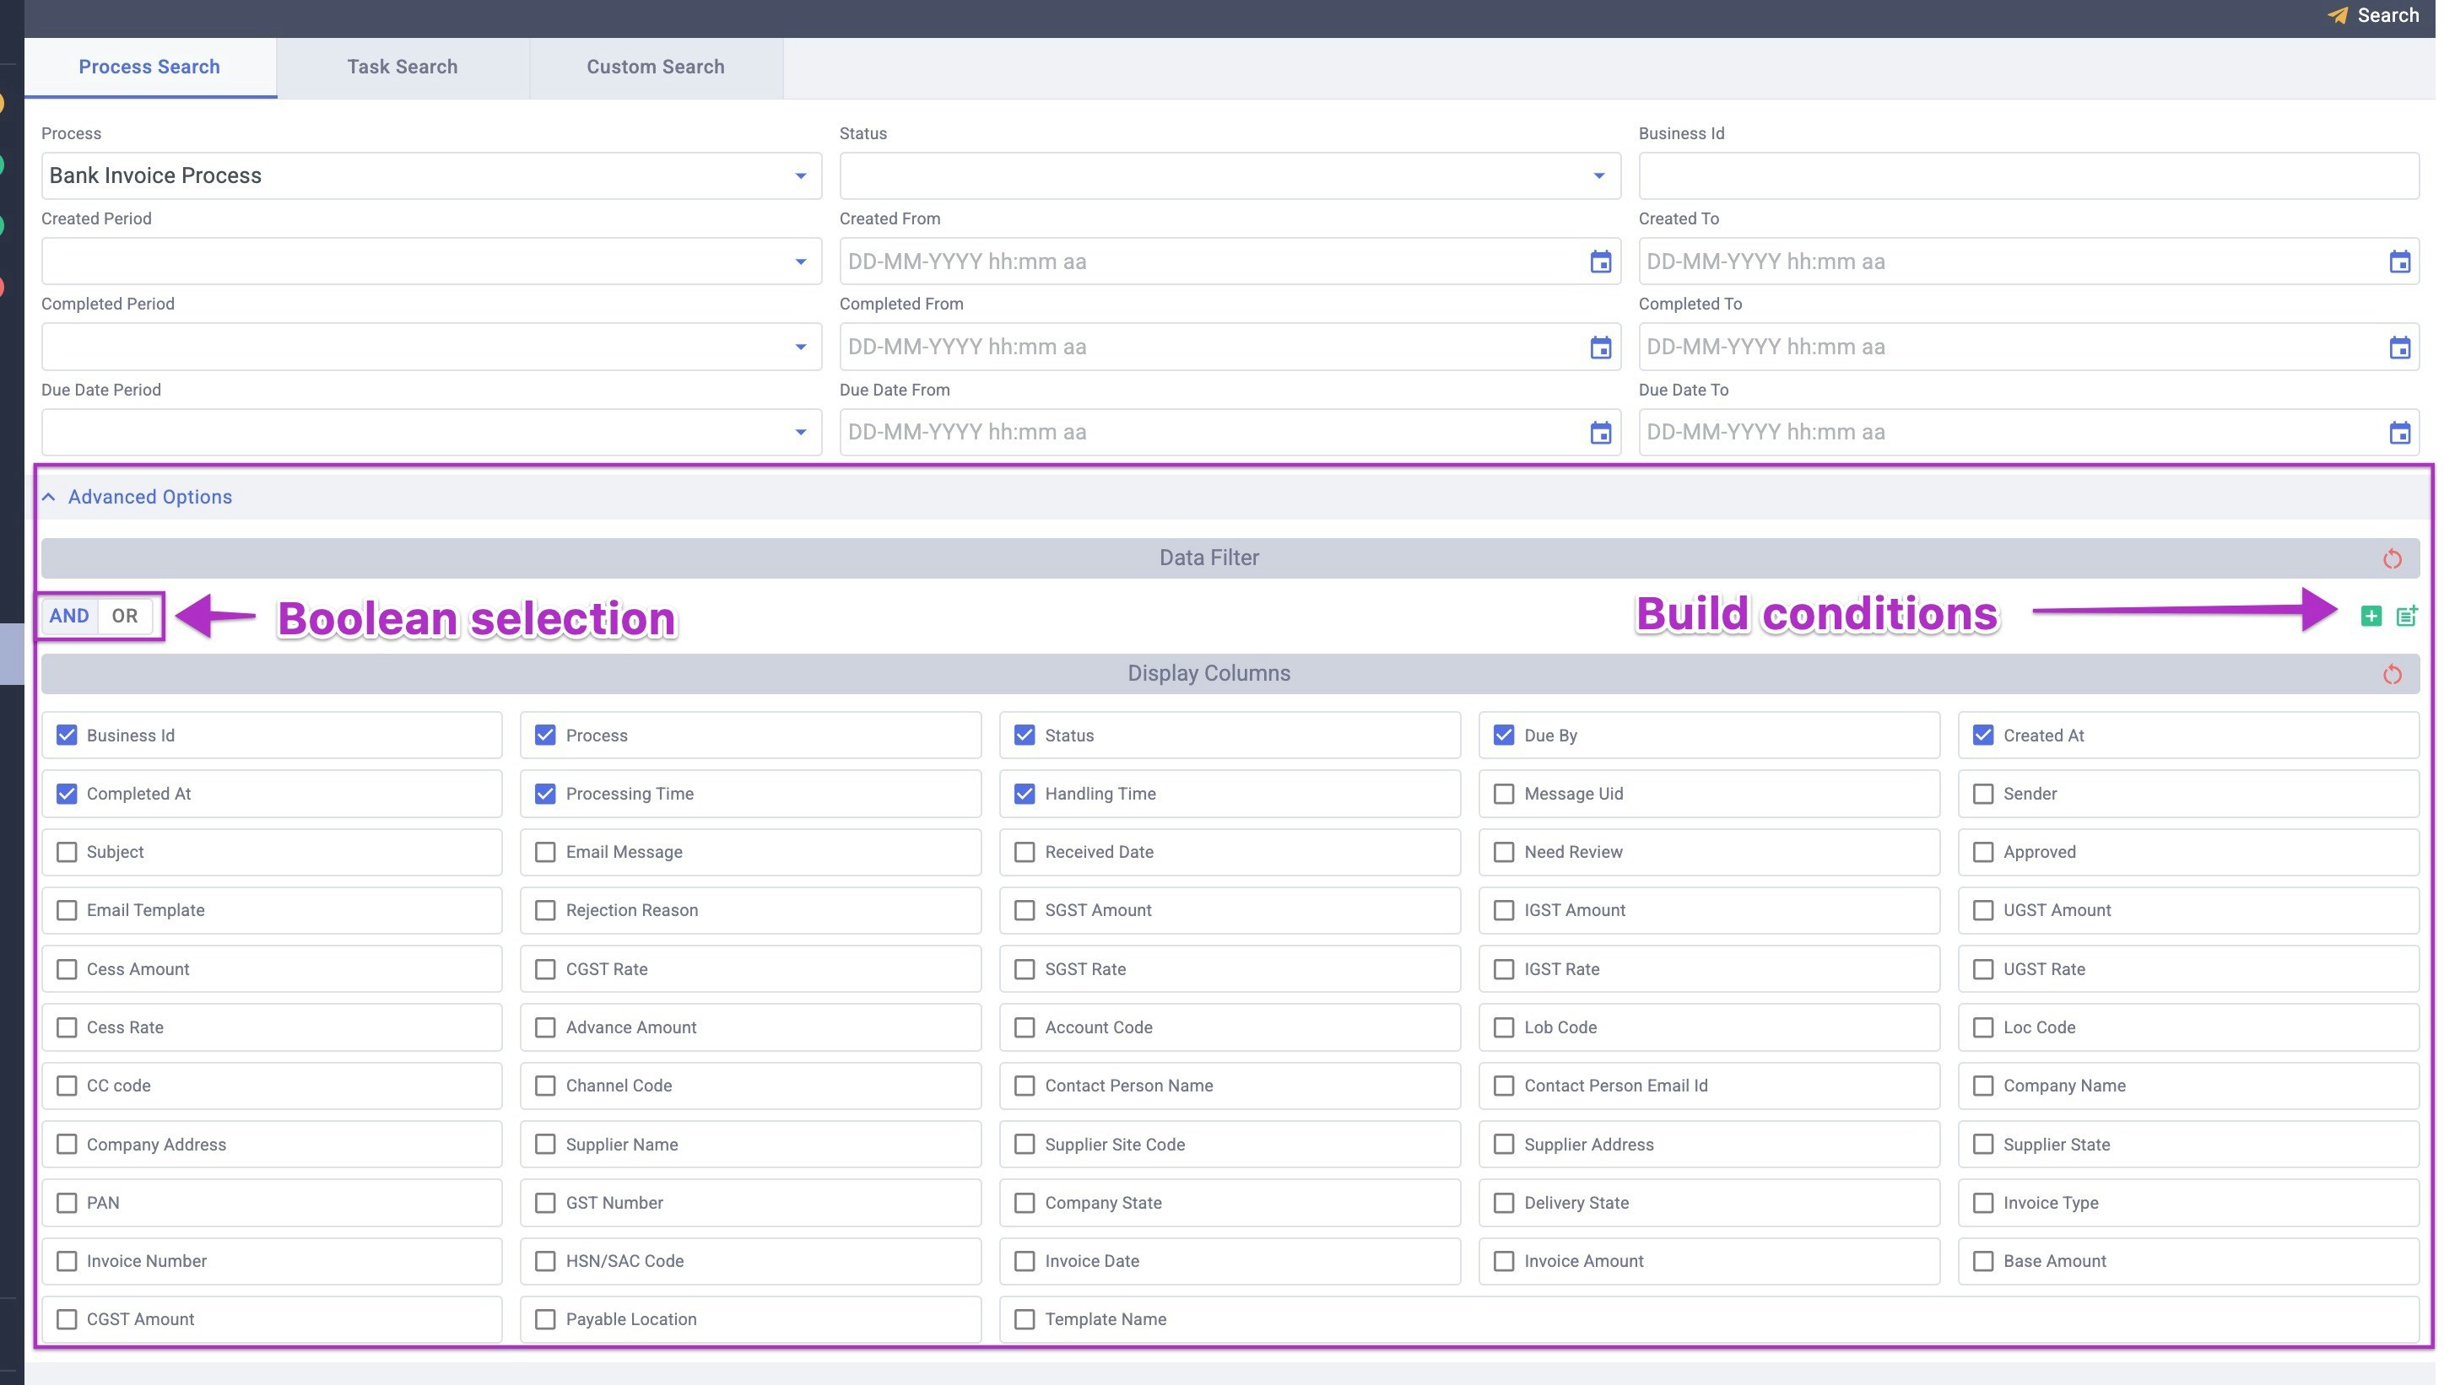Open the Created From calendar picker

(x=1600, y=261)
